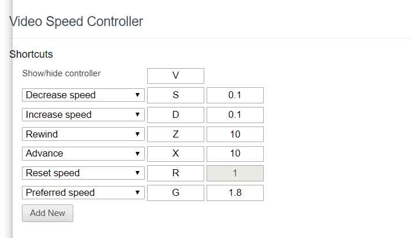Edit the Advance seconds value field
This screenshot has height=238, width=412.
point(235,154)
